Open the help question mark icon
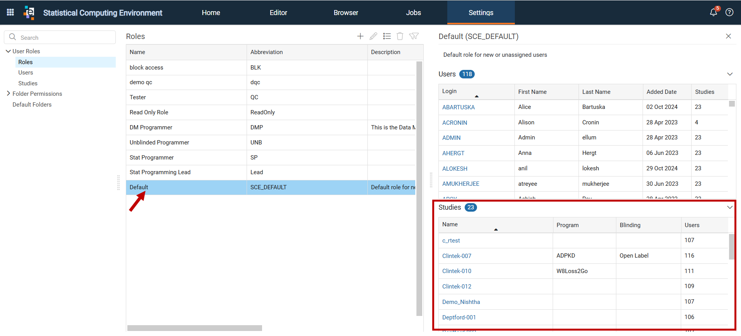 tap(729, 12)
